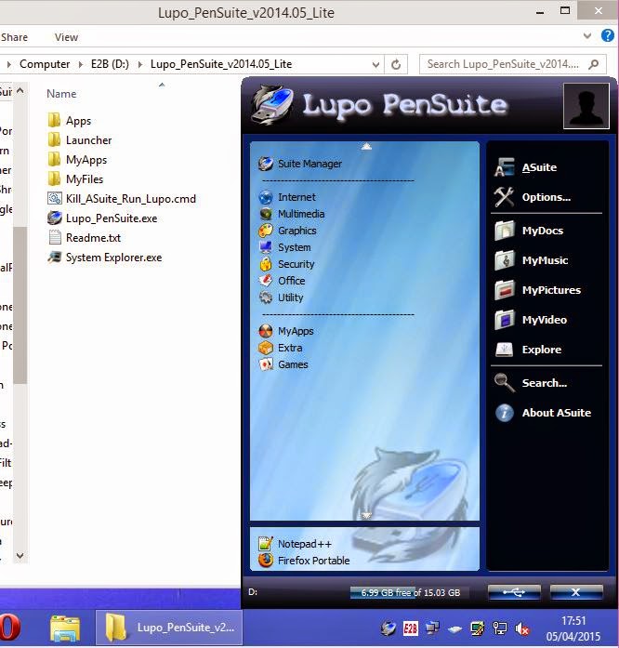619x648 pixels.
Task: Open Suite Manager in the Lupo menu
Action: click(300, 164)
